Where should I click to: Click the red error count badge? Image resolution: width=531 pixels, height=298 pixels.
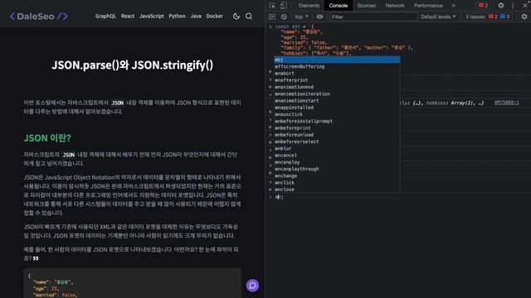483,6
